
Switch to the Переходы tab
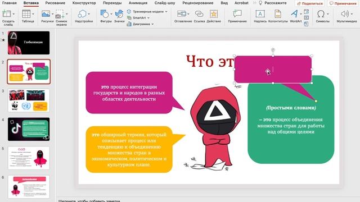click(112, 3)
